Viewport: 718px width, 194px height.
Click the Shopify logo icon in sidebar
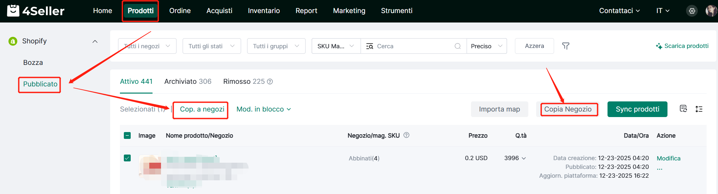(x=13, y=41)
